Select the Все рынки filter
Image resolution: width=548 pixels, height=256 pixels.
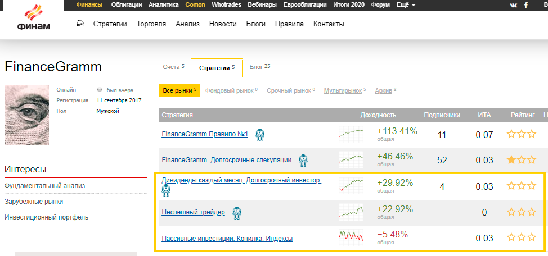pyautogui.click(x=179, y=91)
